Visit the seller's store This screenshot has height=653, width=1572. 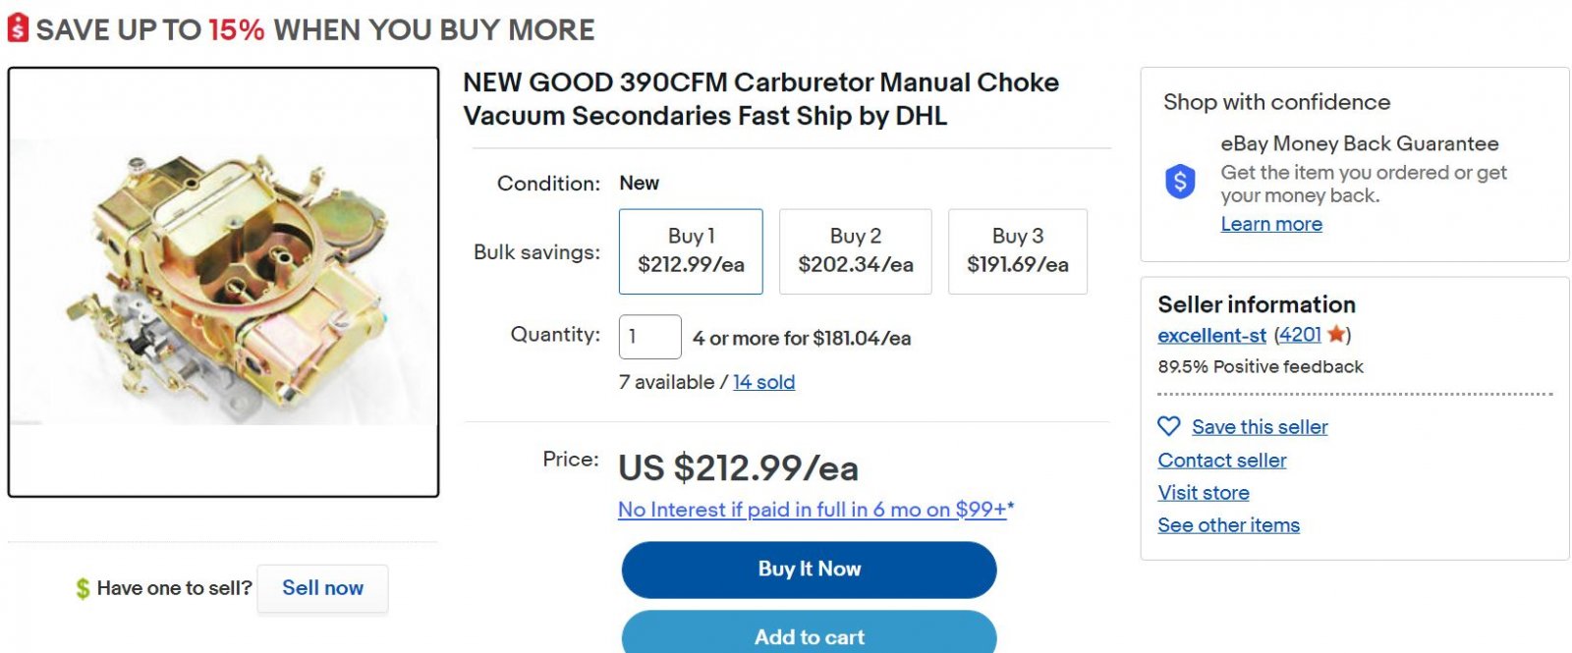pos(1204,492)
